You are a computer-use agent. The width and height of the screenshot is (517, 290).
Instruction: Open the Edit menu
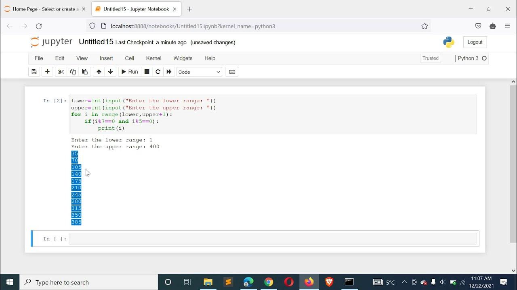(60, 58)
